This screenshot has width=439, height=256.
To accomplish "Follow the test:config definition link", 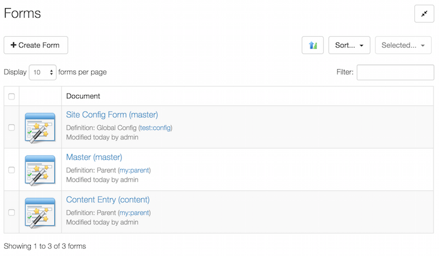I will click(155, 128).
